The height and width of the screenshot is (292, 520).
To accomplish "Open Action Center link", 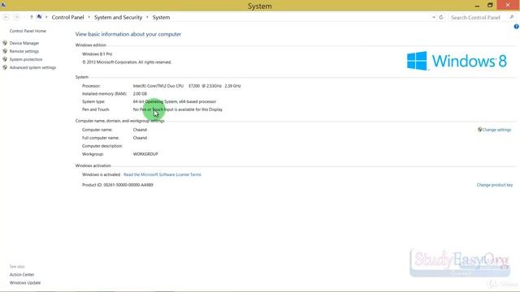I will (22, 274).
